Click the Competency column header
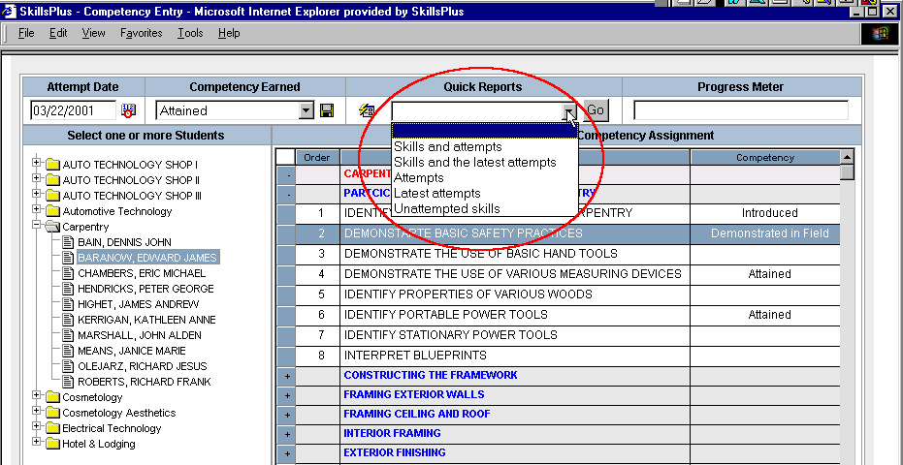903x465 pixels. coord(764,158)
